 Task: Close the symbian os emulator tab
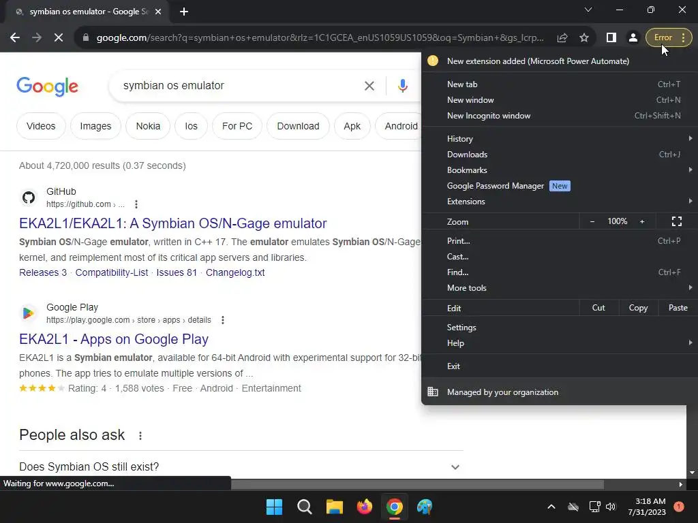pyautogui.click(x=158, y=12)
